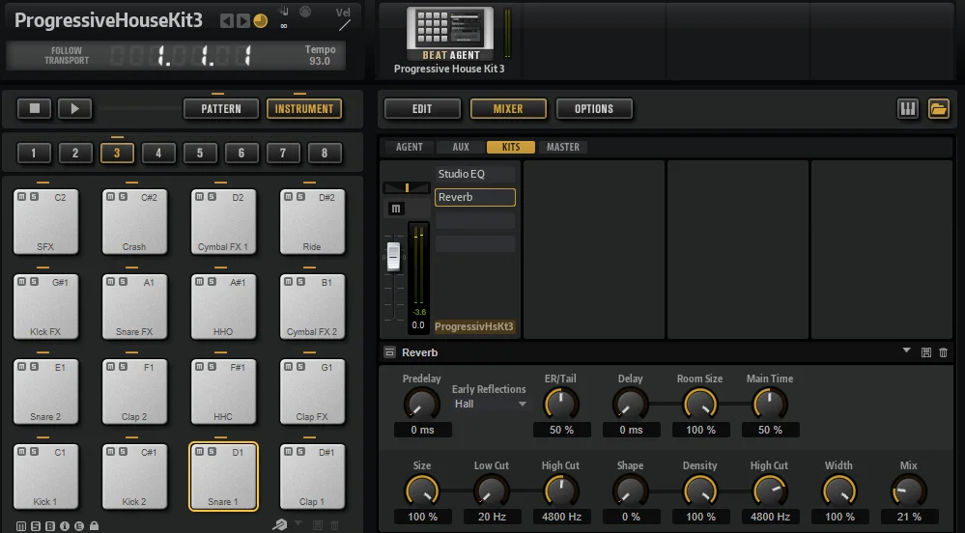Solo the Snare 1 pad

point(212,452)
